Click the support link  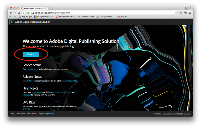(68, 92)
